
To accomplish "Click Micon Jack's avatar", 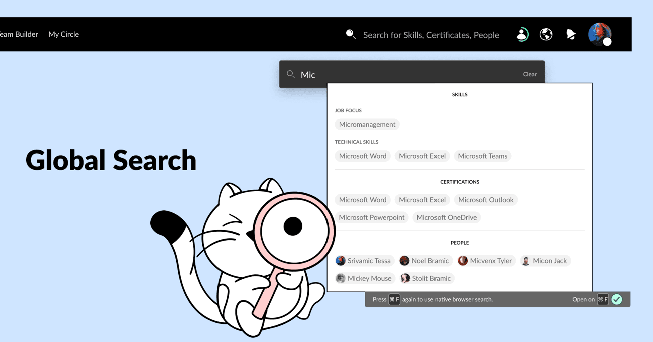I will point(526,261).
